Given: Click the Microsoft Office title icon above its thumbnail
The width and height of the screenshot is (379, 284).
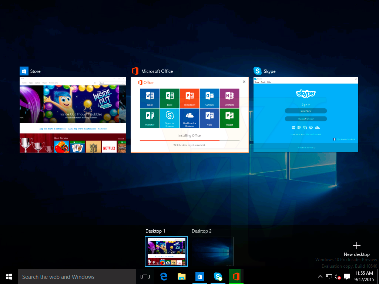Looking at the screenshot, I should coord(135,71).
